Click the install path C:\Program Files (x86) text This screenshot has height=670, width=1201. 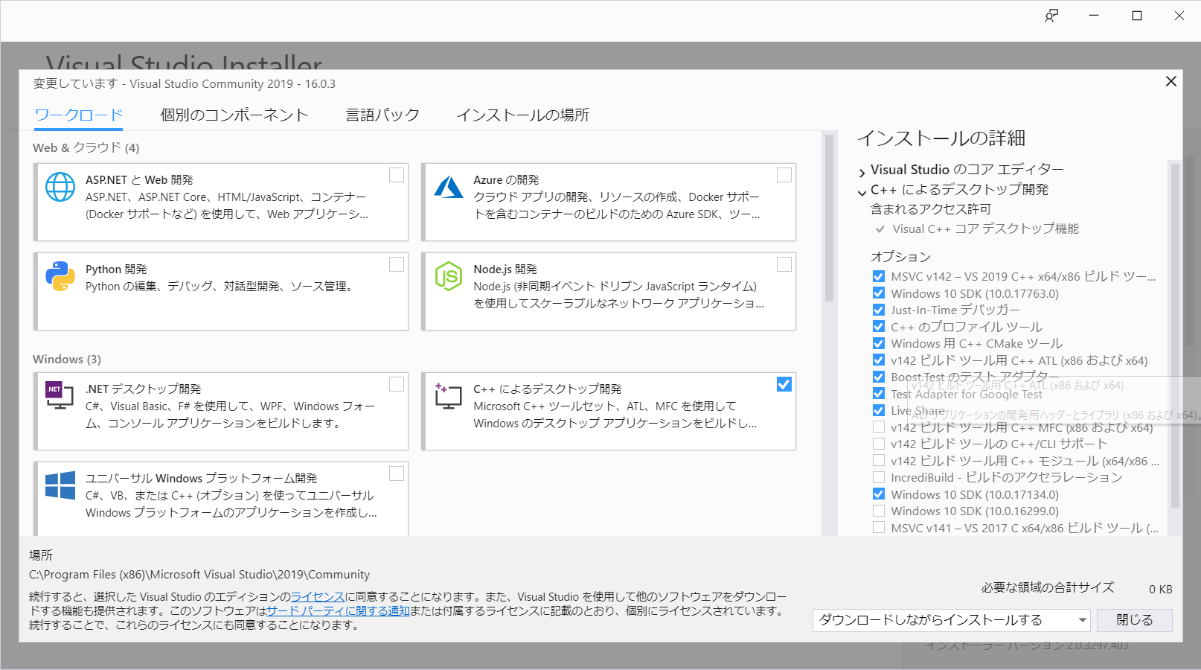tap(199, 575)
